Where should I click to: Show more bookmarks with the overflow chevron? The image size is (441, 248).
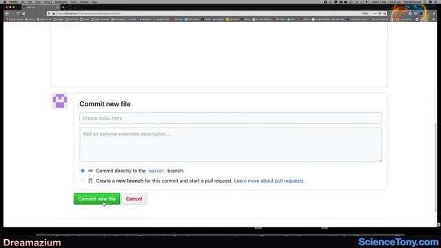[x=433, y=19]
